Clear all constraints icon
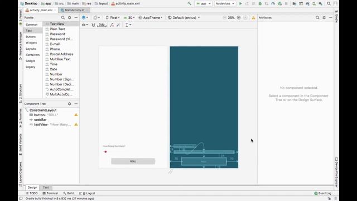This screenshot has width=357, height=201. [112, 25]
